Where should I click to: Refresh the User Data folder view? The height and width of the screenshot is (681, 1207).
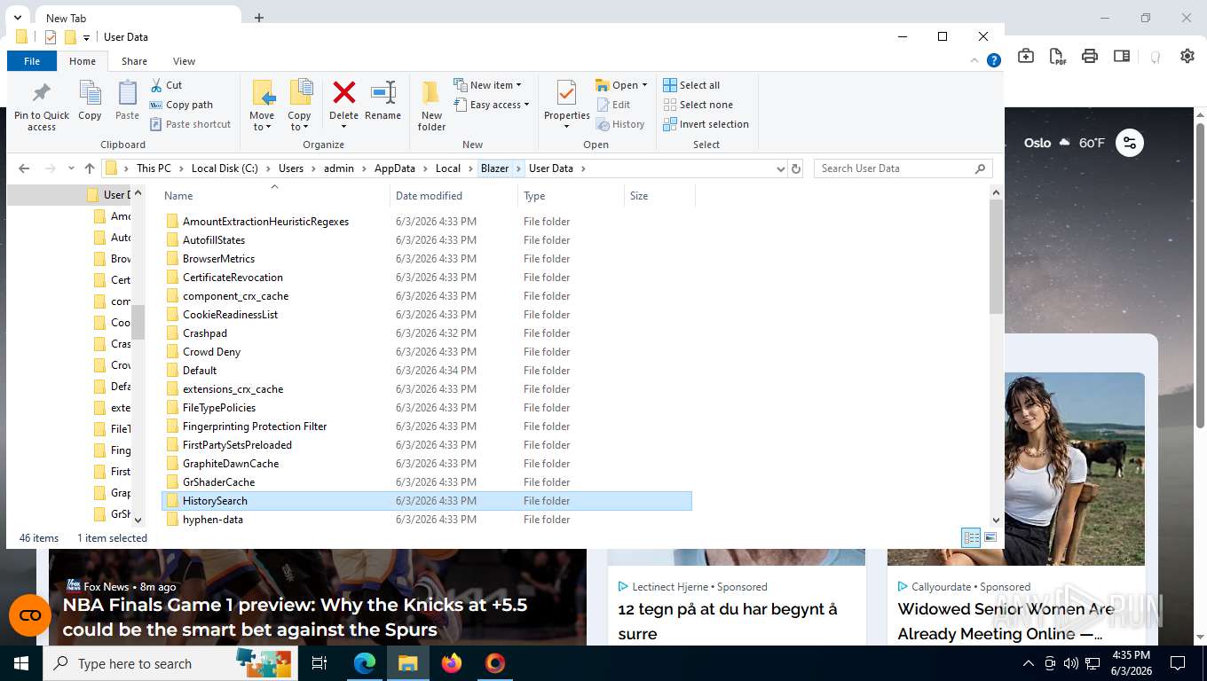click(796, 168)
